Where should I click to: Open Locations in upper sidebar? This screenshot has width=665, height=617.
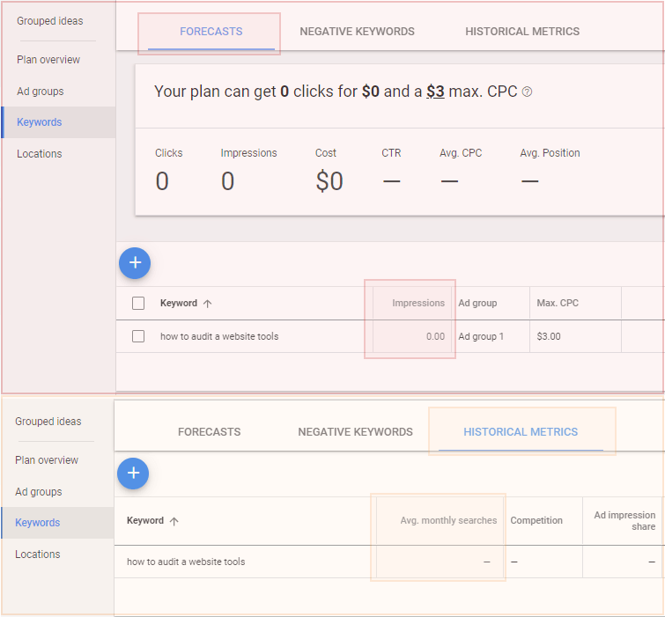click(40, 154)
